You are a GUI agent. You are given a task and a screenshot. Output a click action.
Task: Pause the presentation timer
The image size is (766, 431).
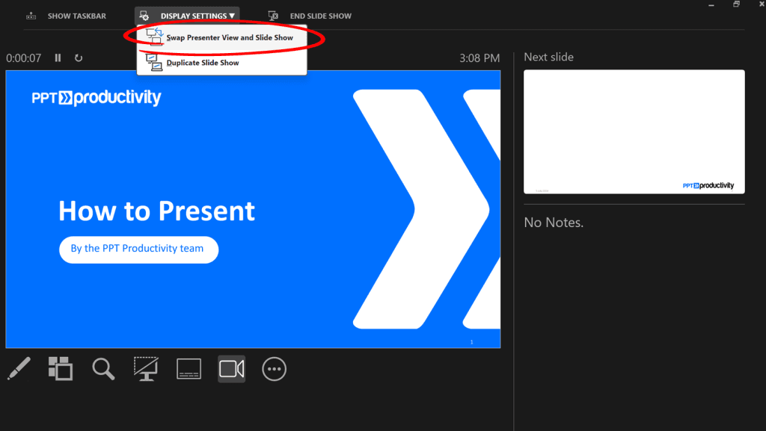pyautogui.click(x=58, y=58)
